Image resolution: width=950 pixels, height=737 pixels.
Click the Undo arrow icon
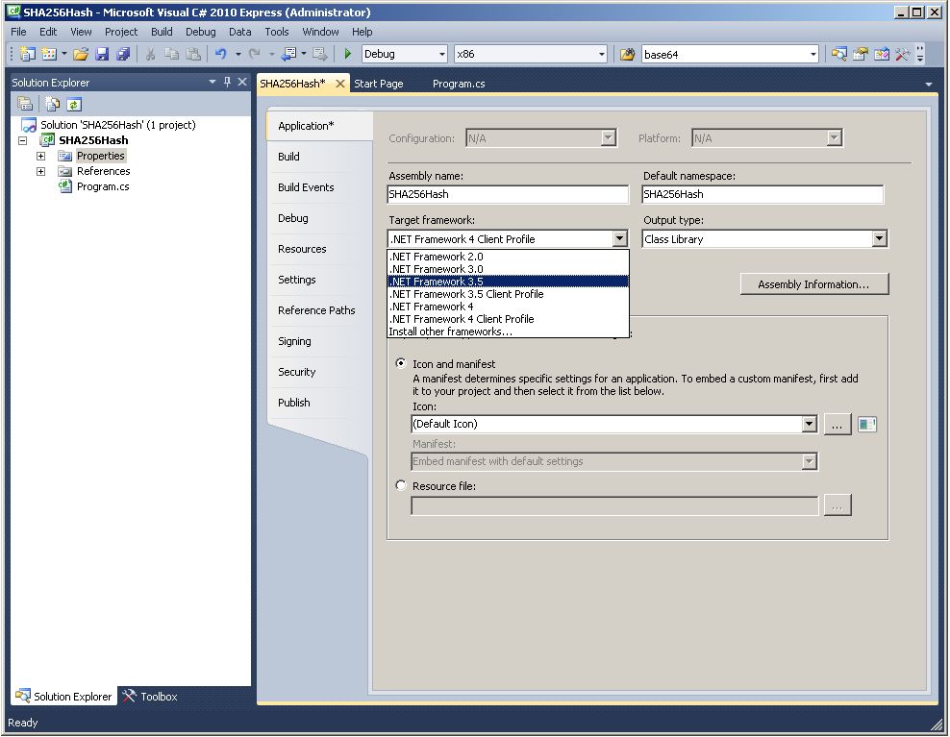[220, 55]
